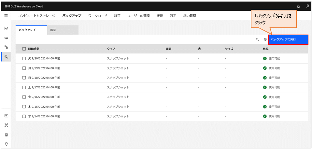Click スナップショット in the 9/20/2022 row
Screen dimensions: 313x149
pos(118,58)
